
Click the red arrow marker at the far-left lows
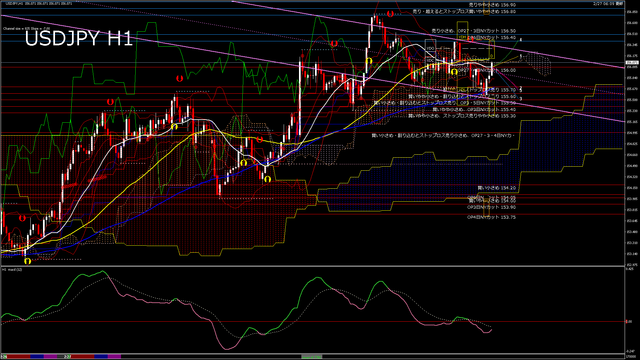pyautogui.click(x=22, y=218)
